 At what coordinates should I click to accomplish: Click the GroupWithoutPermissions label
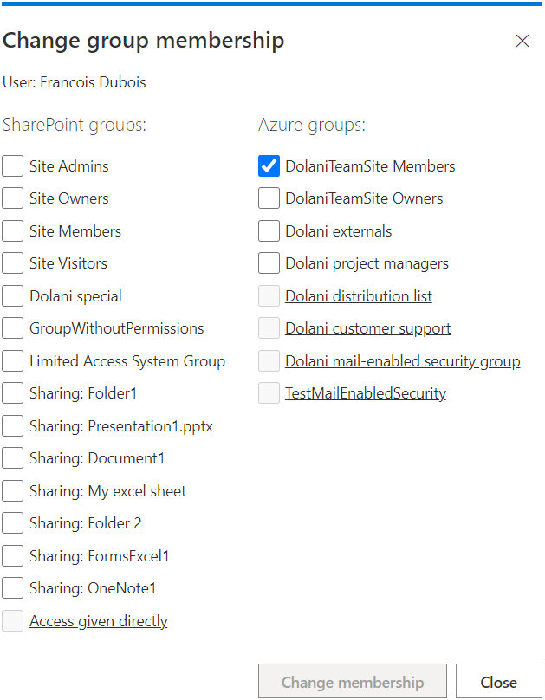pyautogui.click(x=116, y=328)
